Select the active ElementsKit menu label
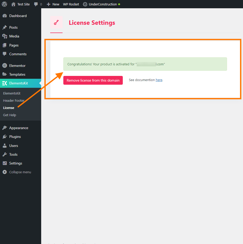The height and width of the screenshot is (244, 243). [19, 83]
